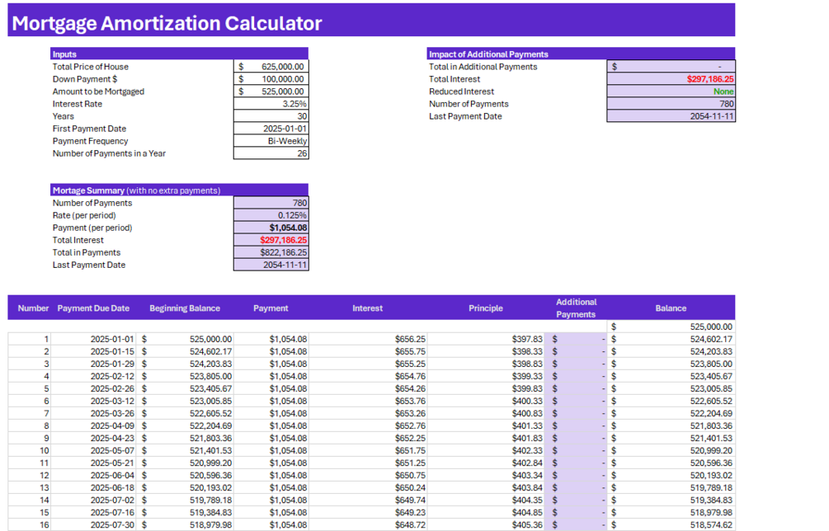Select the Inputs section header
This screenshot has width=829, height=531.
[x=179, y=54]
